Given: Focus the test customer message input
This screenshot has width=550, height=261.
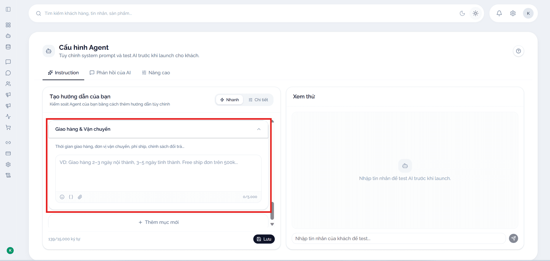Looking at the screenshot, I should pos(399,238).
